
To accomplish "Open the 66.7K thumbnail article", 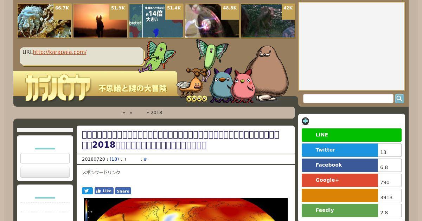I will point(44,21).
